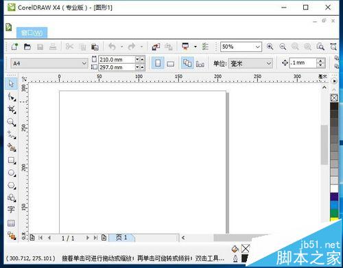Open the units 毫米 dropdown
The width and height of the screenshot is (343, 268).
click(x=268, y=63)
